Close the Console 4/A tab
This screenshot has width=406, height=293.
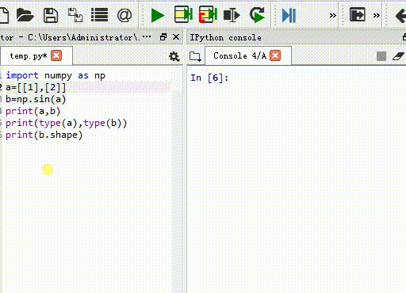click(x=275, y=55)
